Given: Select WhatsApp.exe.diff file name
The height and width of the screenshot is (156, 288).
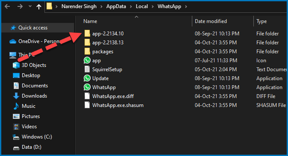Looking at the screenshot, I should [113, 96].
